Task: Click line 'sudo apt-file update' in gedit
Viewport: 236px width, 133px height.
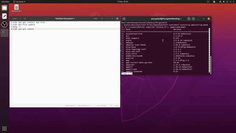Action: [24, 25]
